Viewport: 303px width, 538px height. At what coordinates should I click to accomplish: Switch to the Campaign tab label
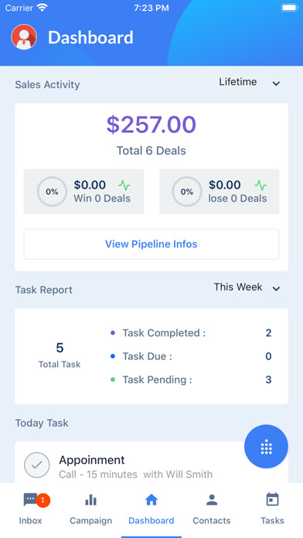click(91, 520)
